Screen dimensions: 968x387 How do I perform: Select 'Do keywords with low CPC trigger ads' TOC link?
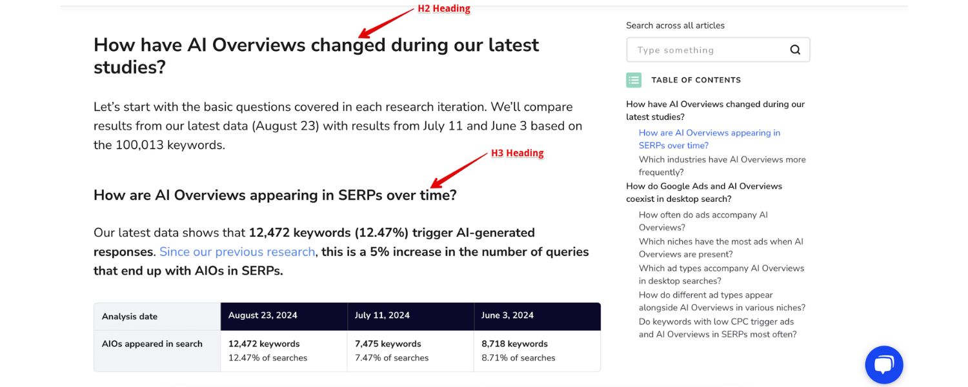(716, 328)
